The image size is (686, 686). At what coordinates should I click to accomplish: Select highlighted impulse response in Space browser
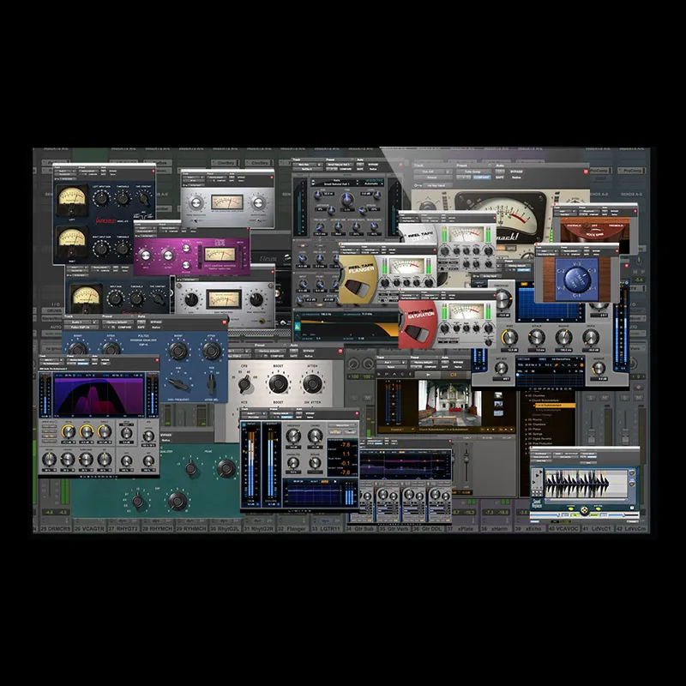(x=554, y=406)
